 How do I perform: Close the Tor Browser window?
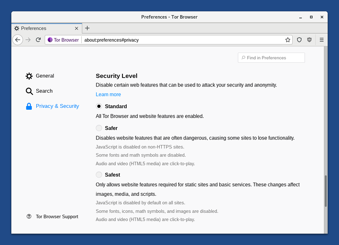click(322, 17)
